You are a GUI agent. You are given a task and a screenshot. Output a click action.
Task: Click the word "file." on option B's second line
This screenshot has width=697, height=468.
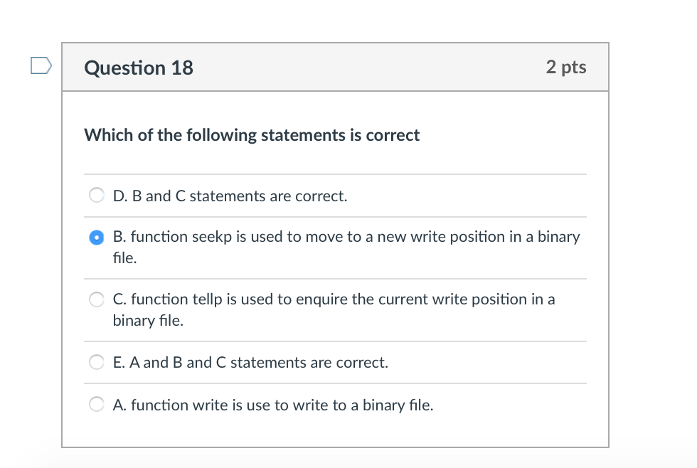[x=125, y=258]
